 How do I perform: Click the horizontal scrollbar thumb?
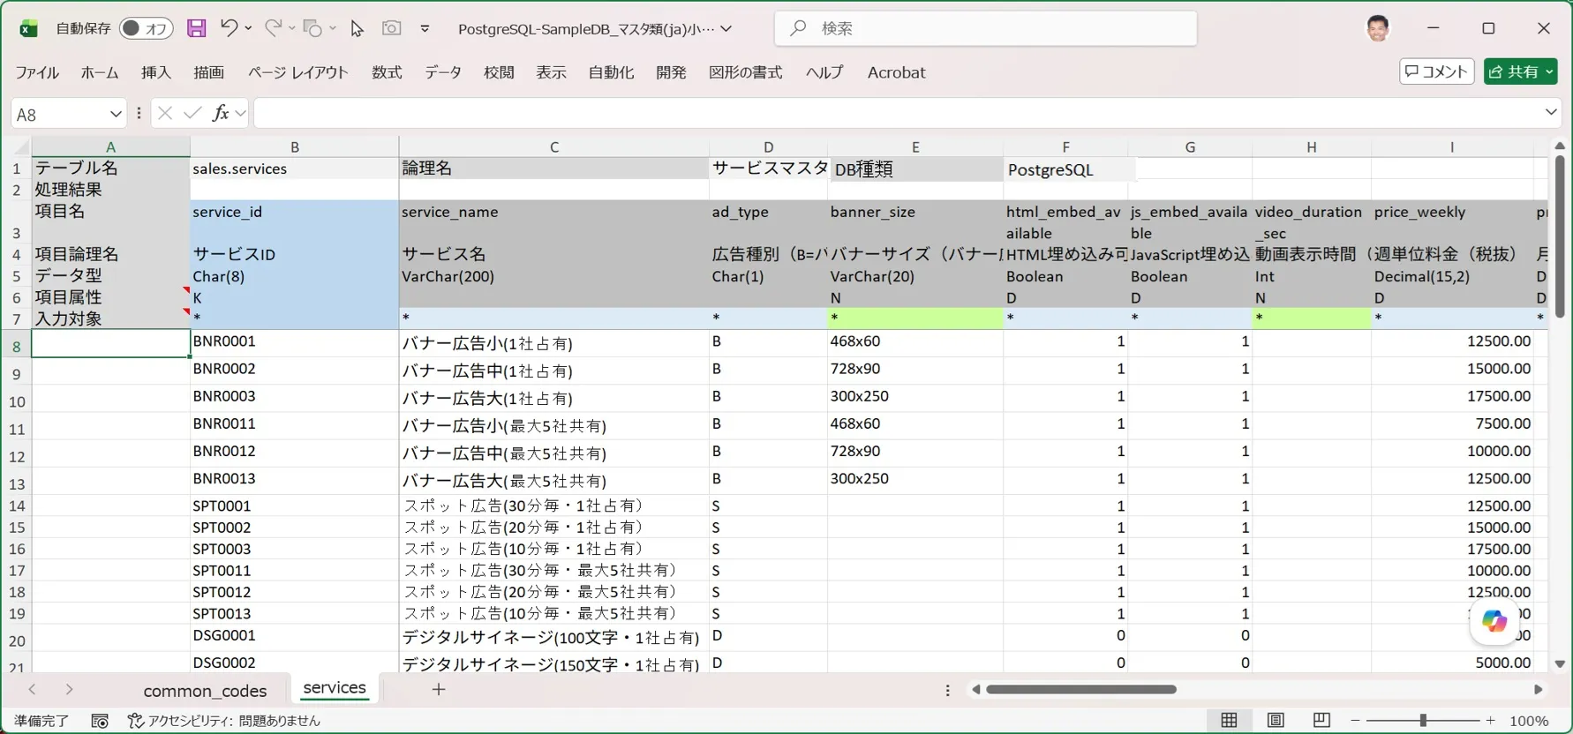pos(1081,689)
